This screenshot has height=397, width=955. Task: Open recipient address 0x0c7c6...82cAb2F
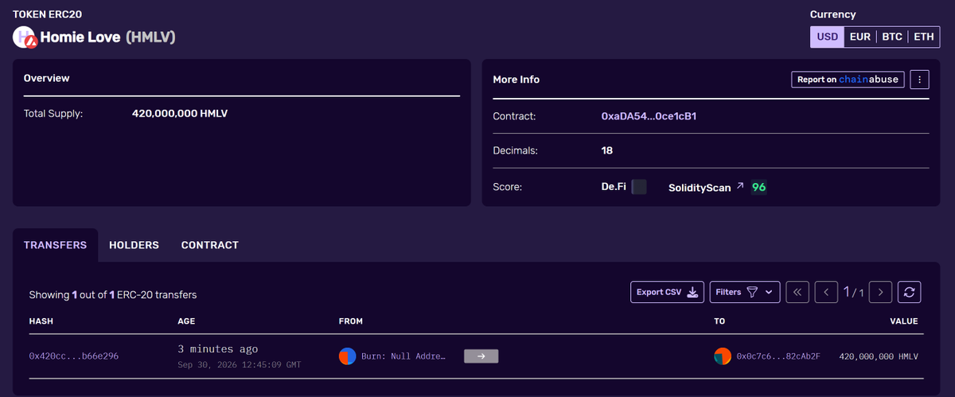point(778,356)
